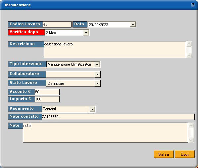Click Note scrollbar down arrow
The height and width of the screenshot is (168, 198).
pos(191,140)
